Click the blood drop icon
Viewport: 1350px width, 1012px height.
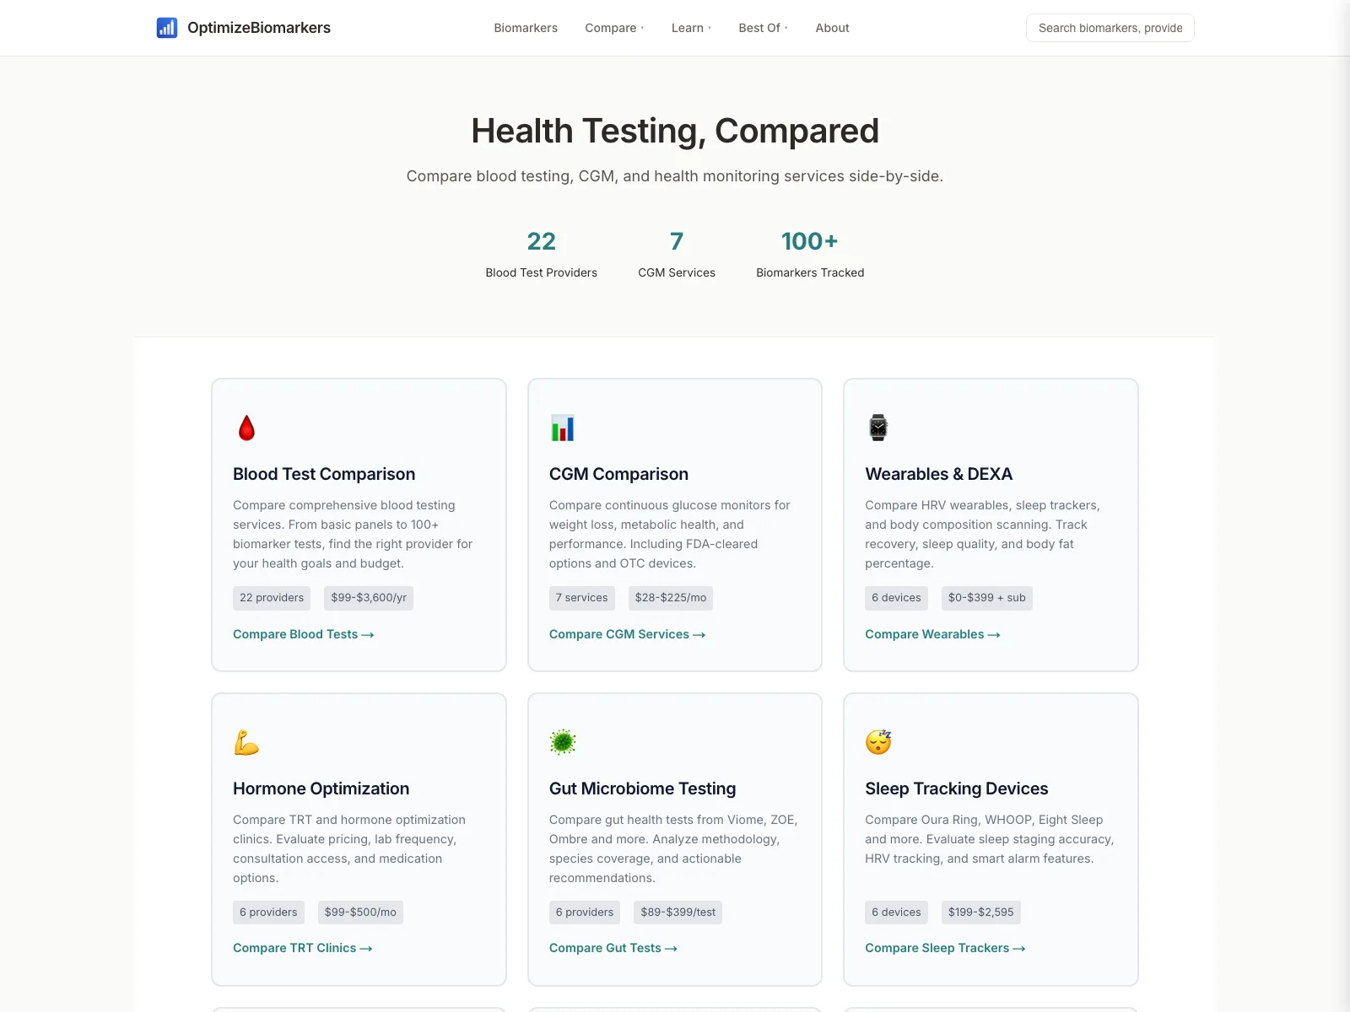pos(246,428)
